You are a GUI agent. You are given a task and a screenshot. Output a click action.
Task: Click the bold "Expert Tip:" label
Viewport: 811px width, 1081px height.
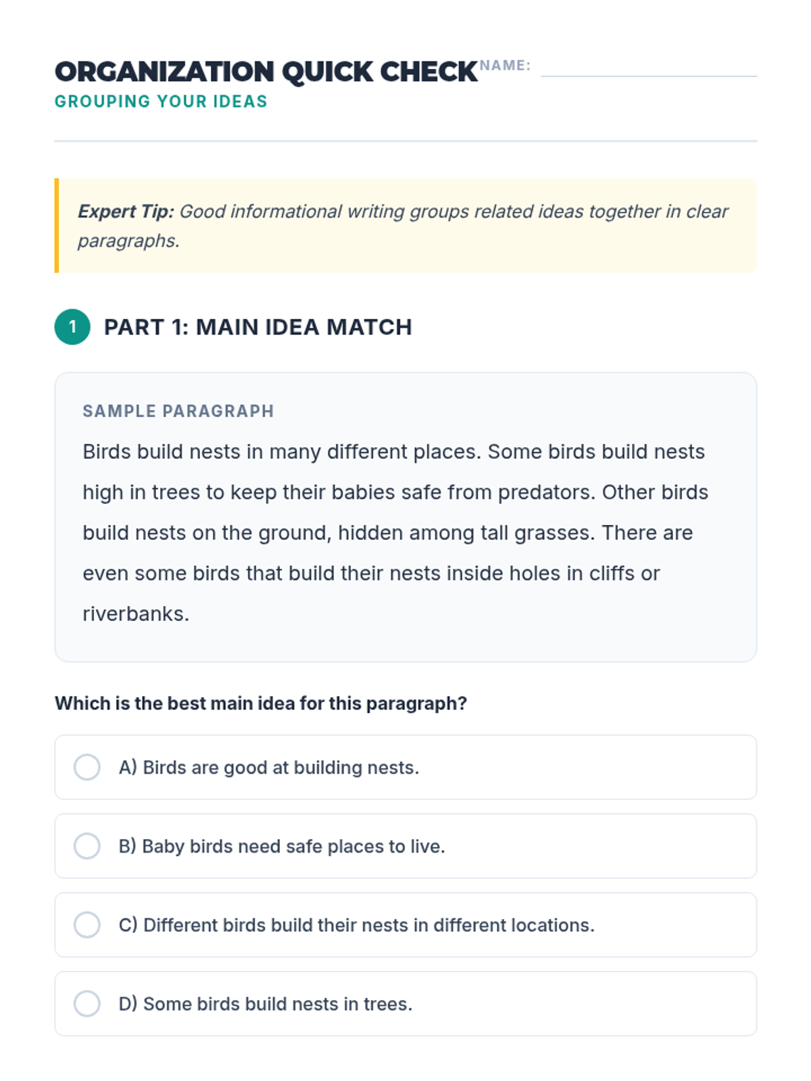pos(126,211)
